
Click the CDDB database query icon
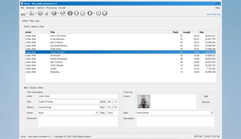coord(54,13)
